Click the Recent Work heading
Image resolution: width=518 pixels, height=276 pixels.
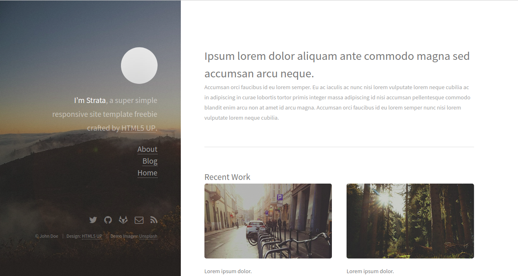click(227, 177)
